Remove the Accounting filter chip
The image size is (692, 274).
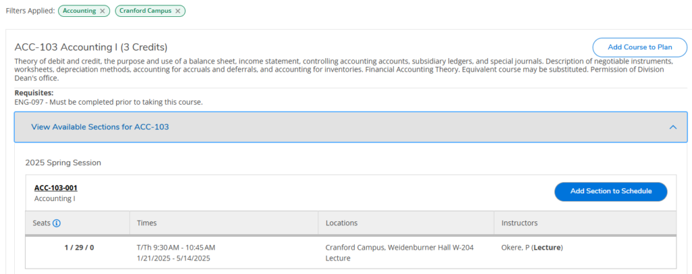pyautogui.click(x=102, y=11)
